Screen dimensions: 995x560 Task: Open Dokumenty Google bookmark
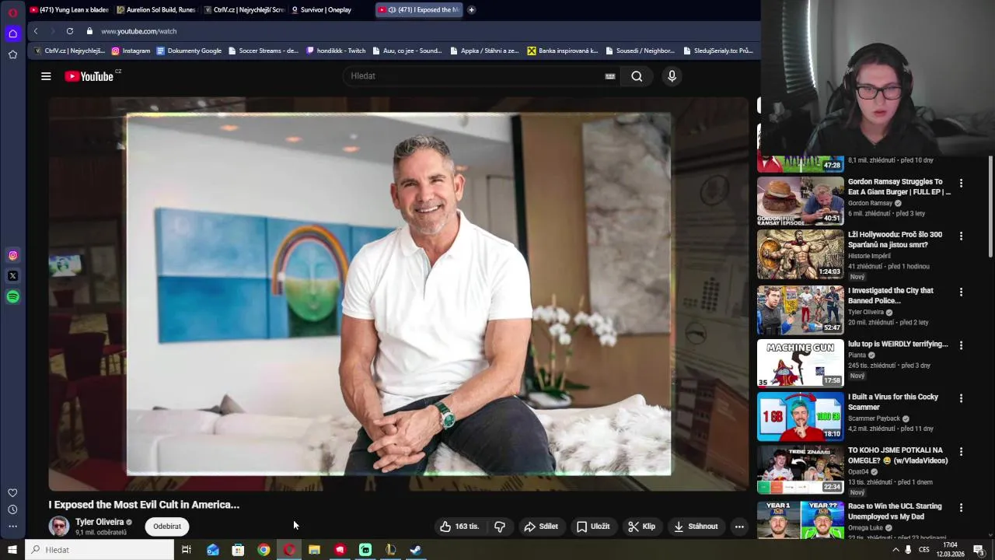click(x=189, y=51)
